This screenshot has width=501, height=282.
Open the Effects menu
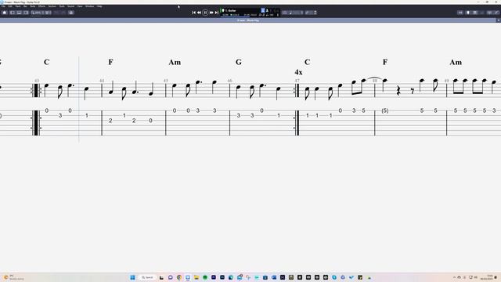point(41,6)
